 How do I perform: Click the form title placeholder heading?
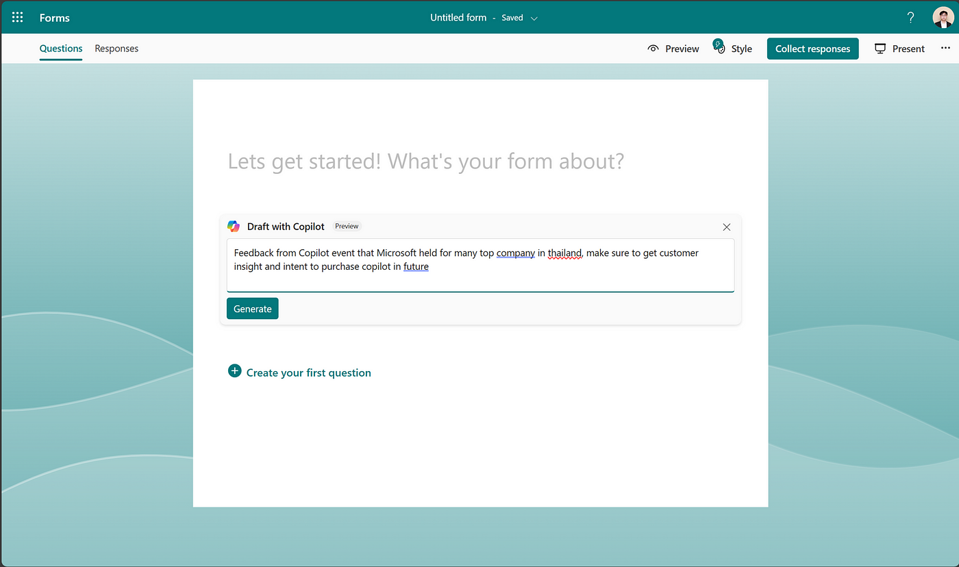[x=425, y=162]
